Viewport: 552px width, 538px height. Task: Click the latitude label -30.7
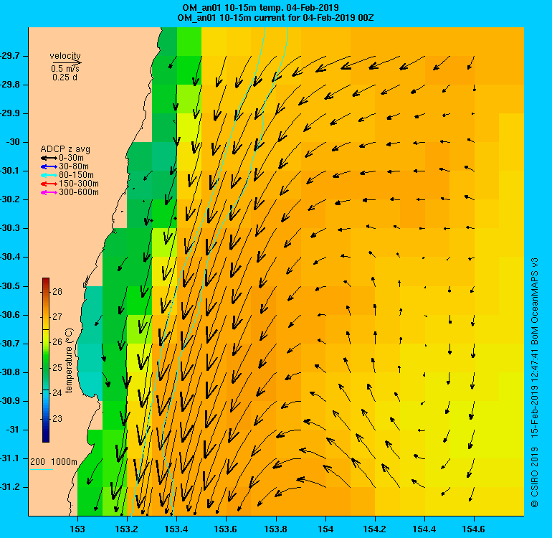(x=10, y=344)
